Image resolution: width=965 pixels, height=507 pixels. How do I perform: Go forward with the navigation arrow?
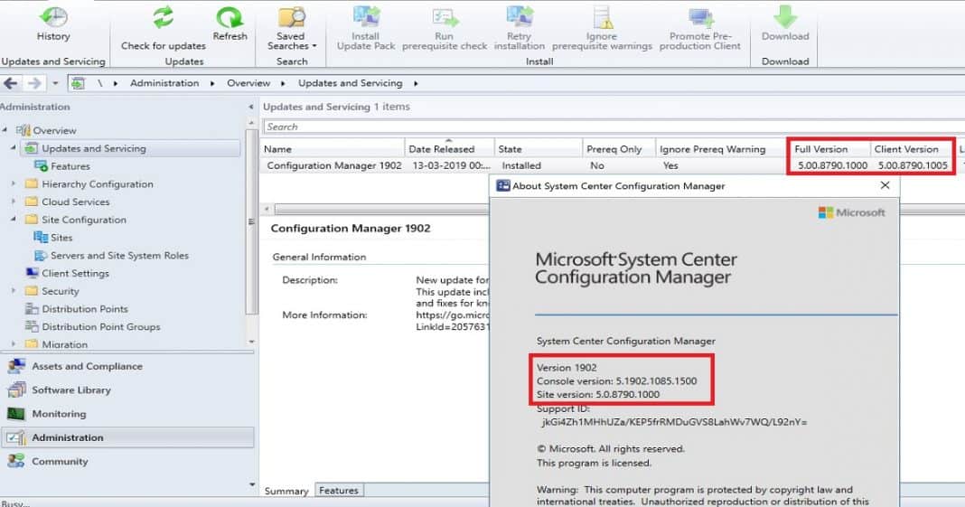[x=34, y=83]
